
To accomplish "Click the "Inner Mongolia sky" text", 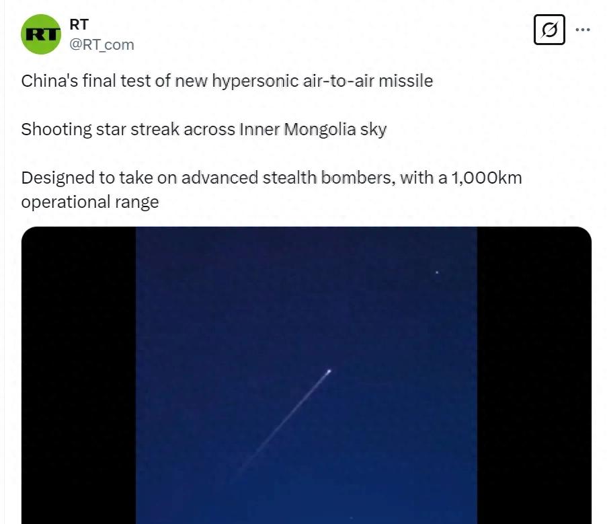I will click(313, 129).
